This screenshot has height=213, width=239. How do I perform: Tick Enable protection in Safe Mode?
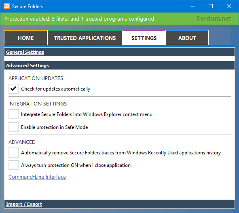coord(13,127)
